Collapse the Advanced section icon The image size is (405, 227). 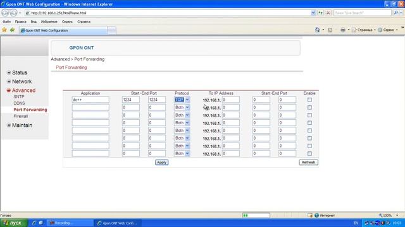coord(8,90)
